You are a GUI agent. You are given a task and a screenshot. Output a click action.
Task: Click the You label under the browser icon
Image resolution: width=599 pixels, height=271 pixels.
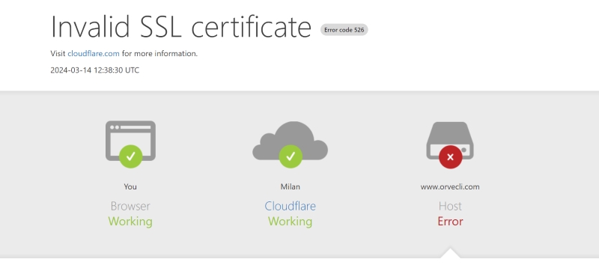click(x=130, y=186)
